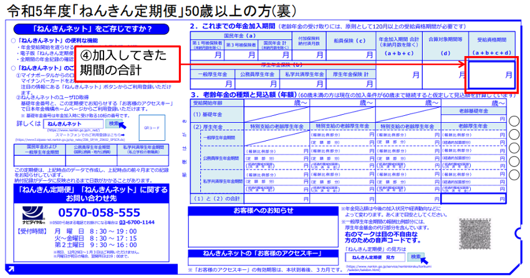This screenshot has width=530, height=278.
Task: Click the 「ねんきんネット」をご存じですか？ banner
Action: 91,29
